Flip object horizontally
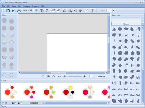This screenshot has height=108, width=145. tap(75, 10)
